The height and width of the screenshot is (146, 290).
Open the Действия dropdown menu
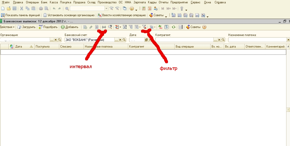coord(7,27)
